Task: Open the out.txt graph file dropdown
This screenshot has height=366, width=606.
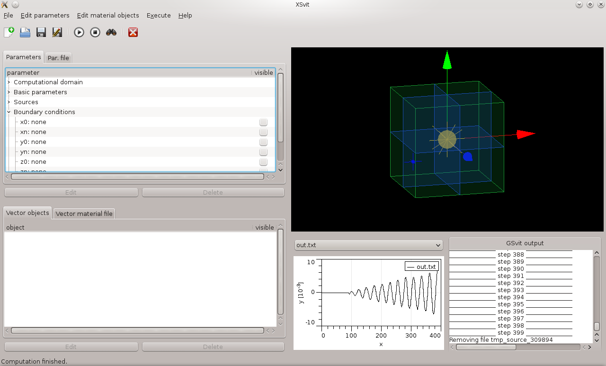Action: coord(368,245)
